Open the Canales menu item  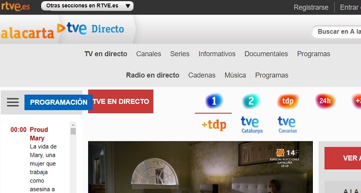coord(148,54)
